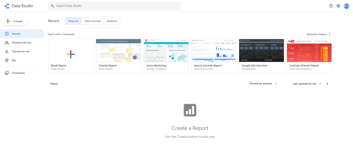Click inside the Search Data Studio field
Screen dimensions: 353x154
coord(114,6)
